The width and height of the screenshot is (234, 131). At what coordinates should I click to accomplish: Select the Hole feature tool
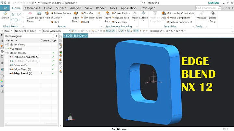tap(47, 15)
